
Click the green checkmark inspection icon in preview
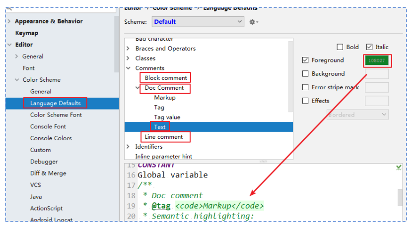pos(398,168)
